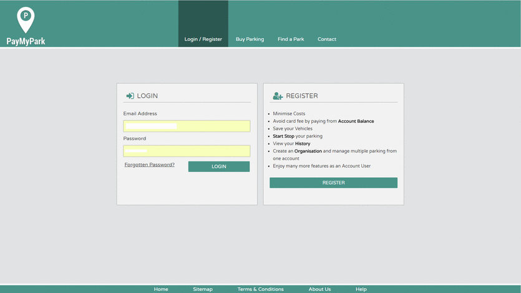Click into the Password field

pos(187,151)
